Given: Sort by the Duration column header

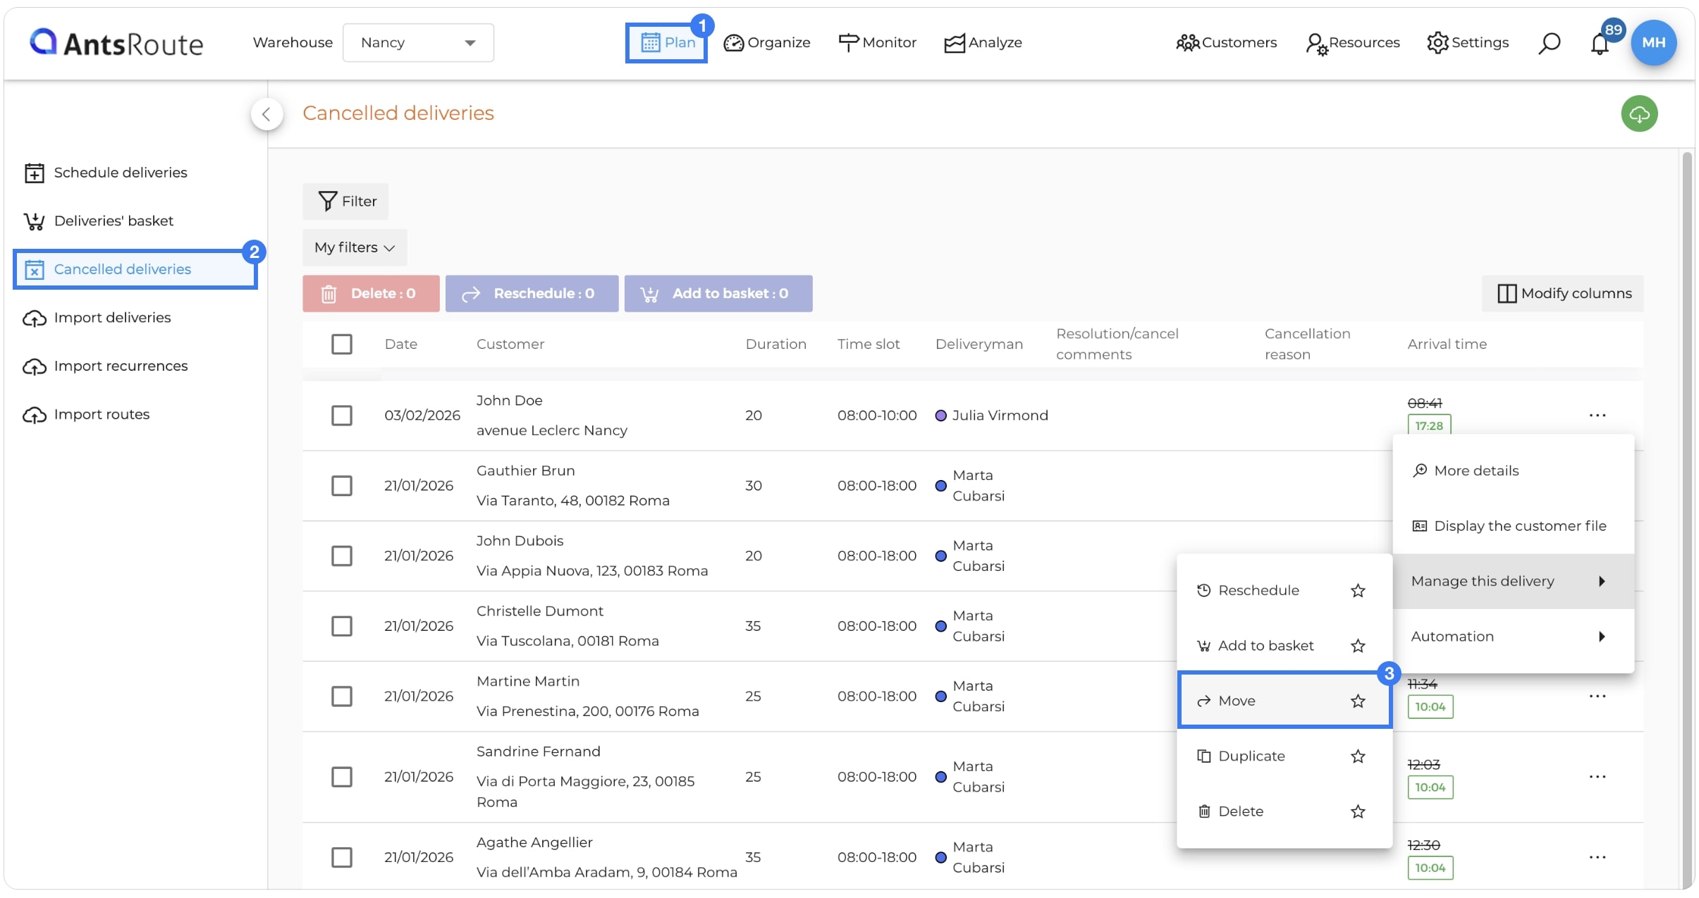Looking at the screenshot, I should [x=775, y=344].
